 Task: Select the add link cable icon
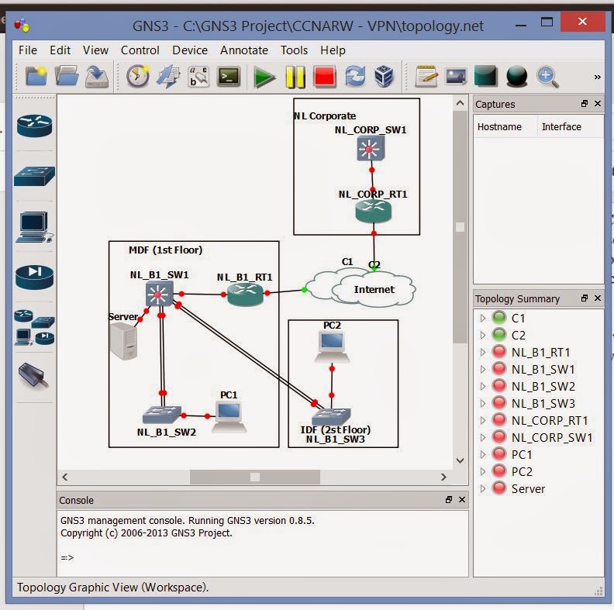coord(33,377)
